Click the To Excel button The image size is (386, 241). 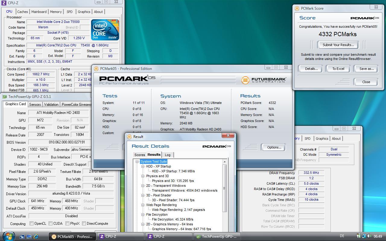[x=338, y=69]
